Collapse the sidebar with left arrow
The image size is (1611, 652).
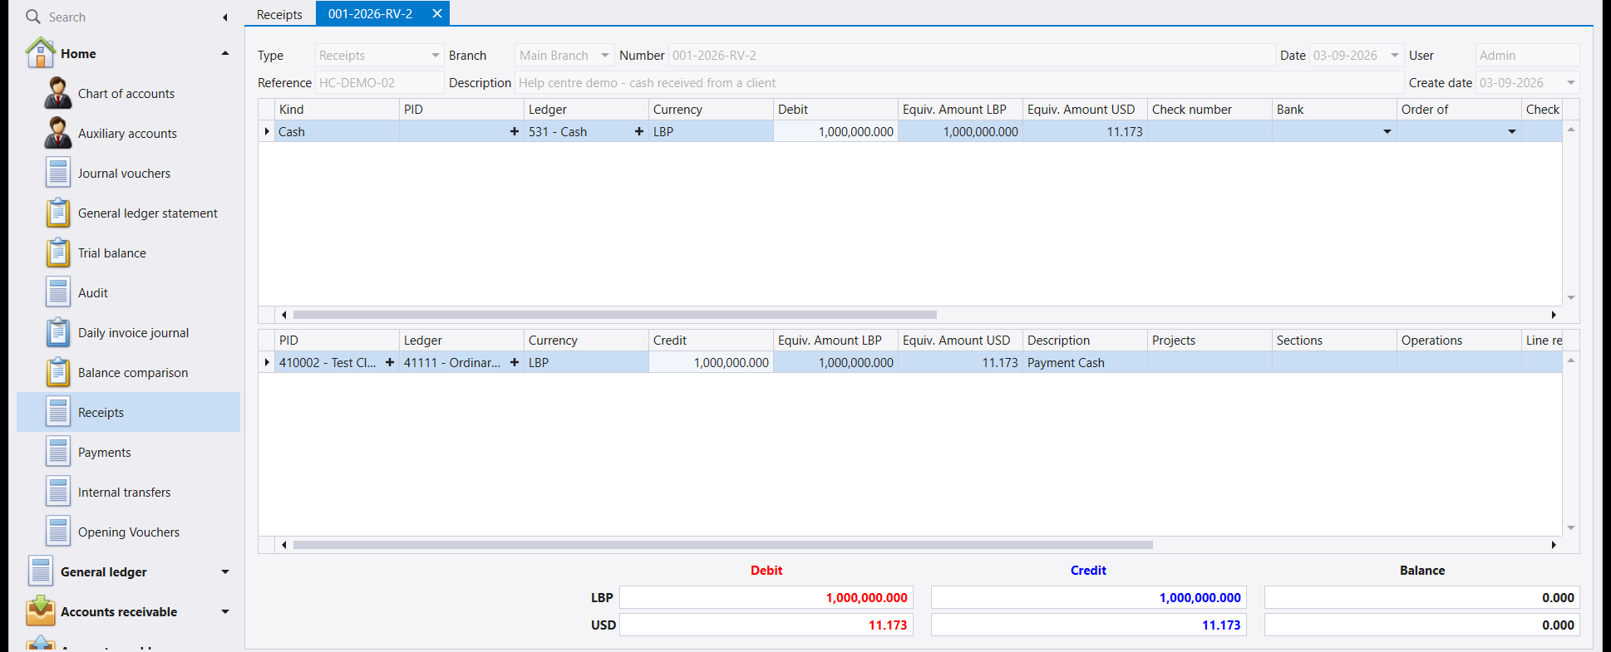pyautogui.click(x=224, y=17)
